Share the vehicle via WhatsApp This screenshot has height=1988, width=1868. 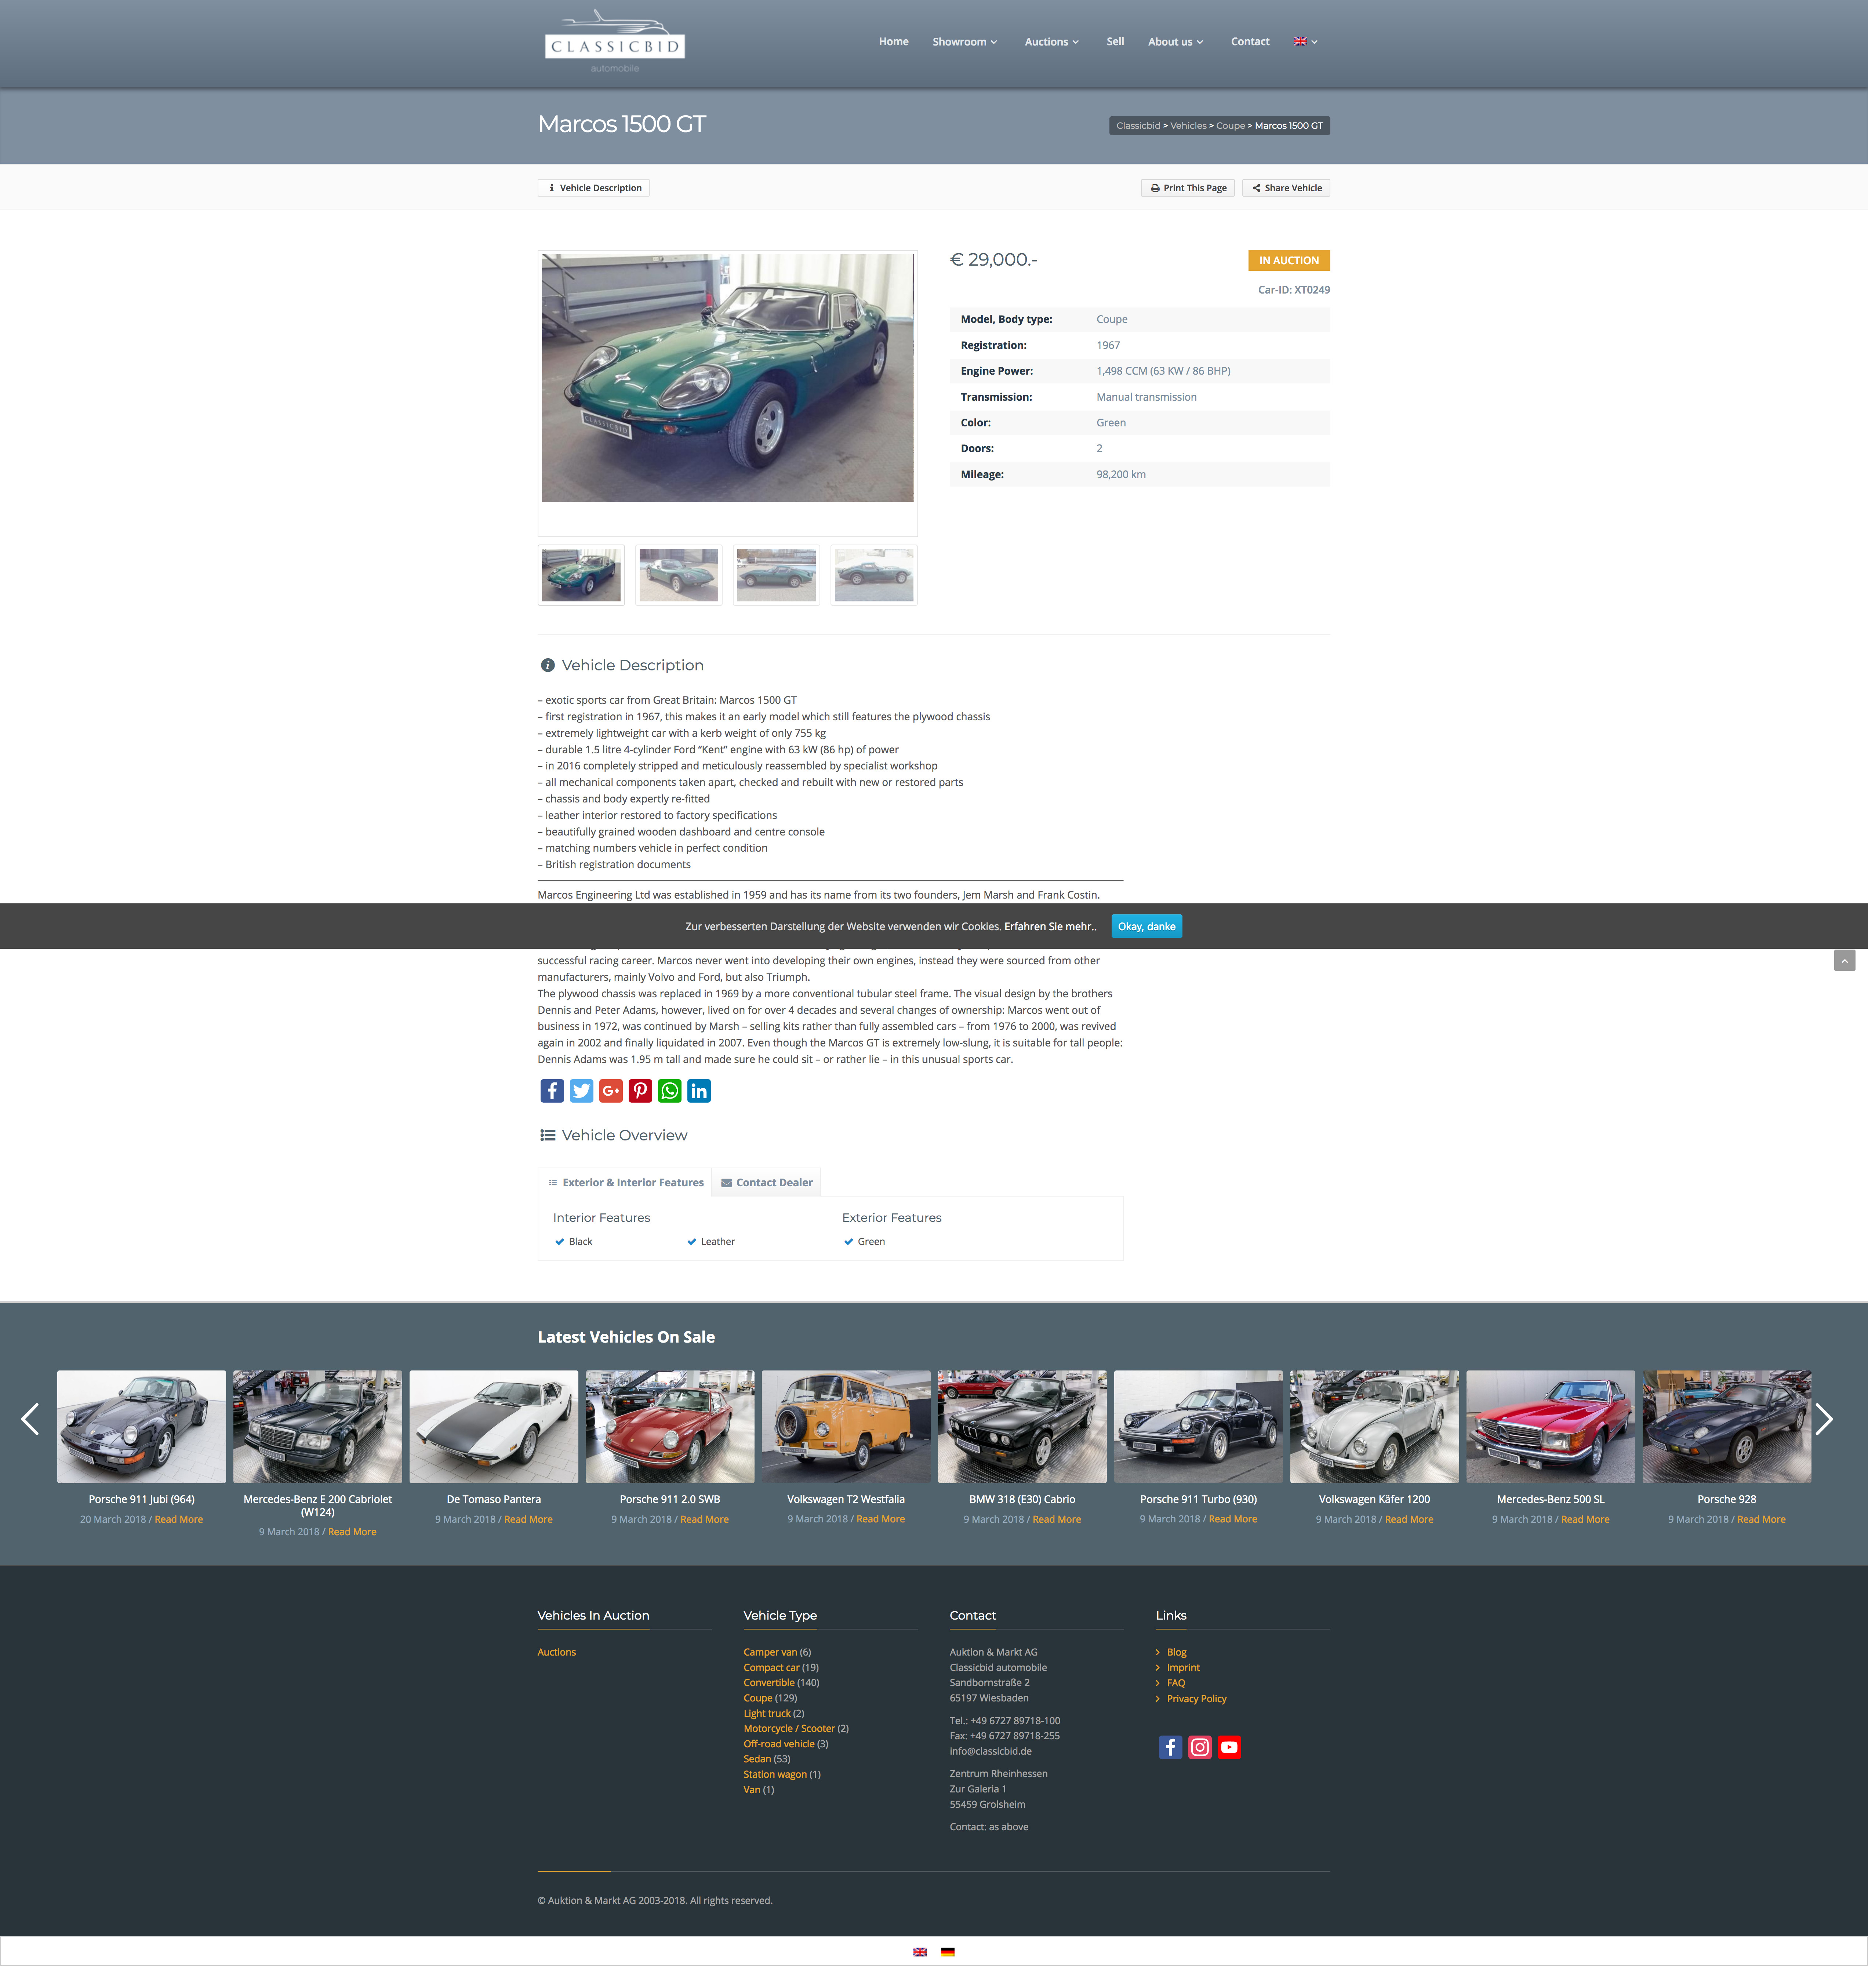(670, 1091)
